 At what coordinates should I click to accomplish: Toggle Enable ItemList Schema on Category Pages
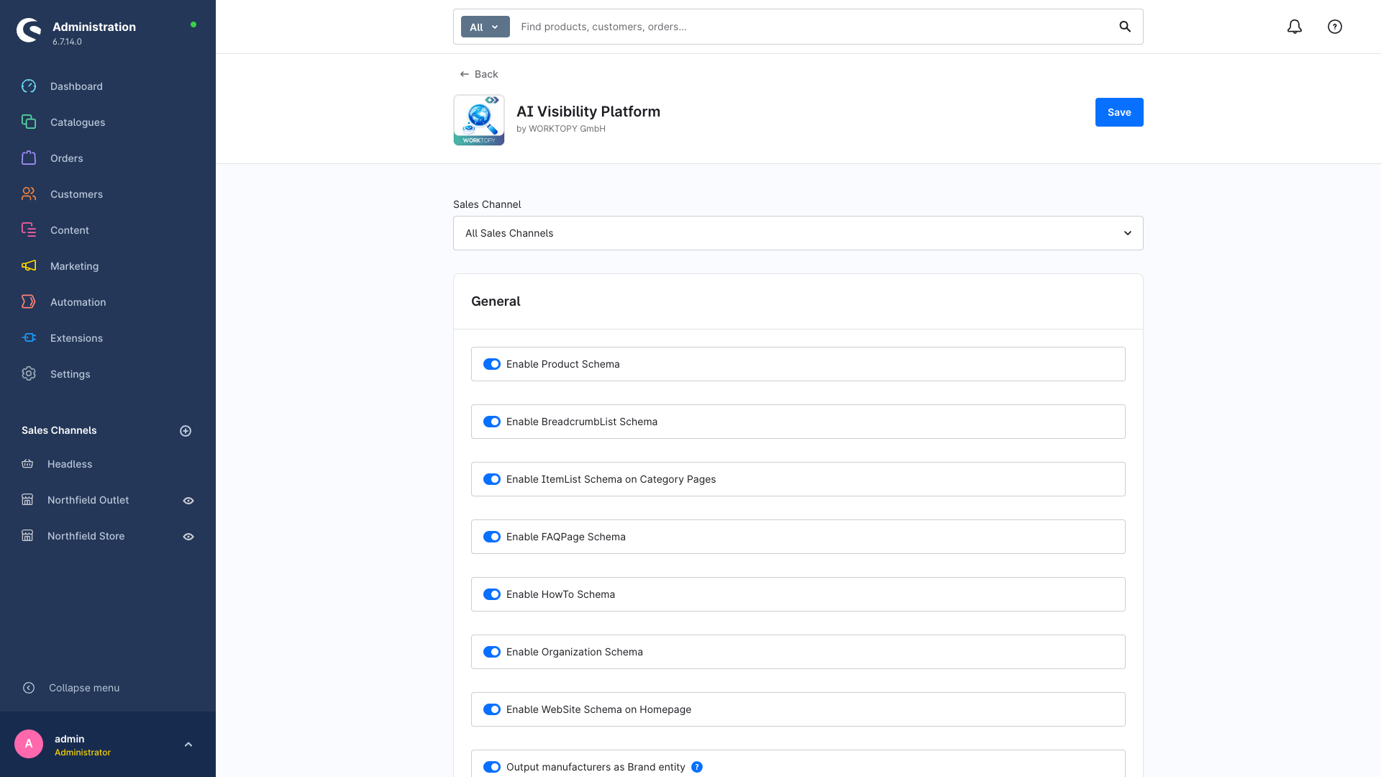(492, 479)
